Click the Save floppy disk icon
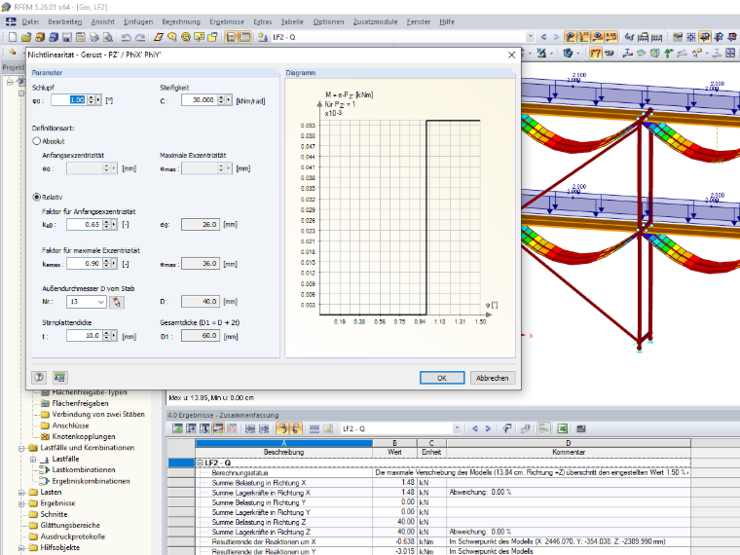Image resolution: width=740 pixels, height=555 pixels. (67, 37)
